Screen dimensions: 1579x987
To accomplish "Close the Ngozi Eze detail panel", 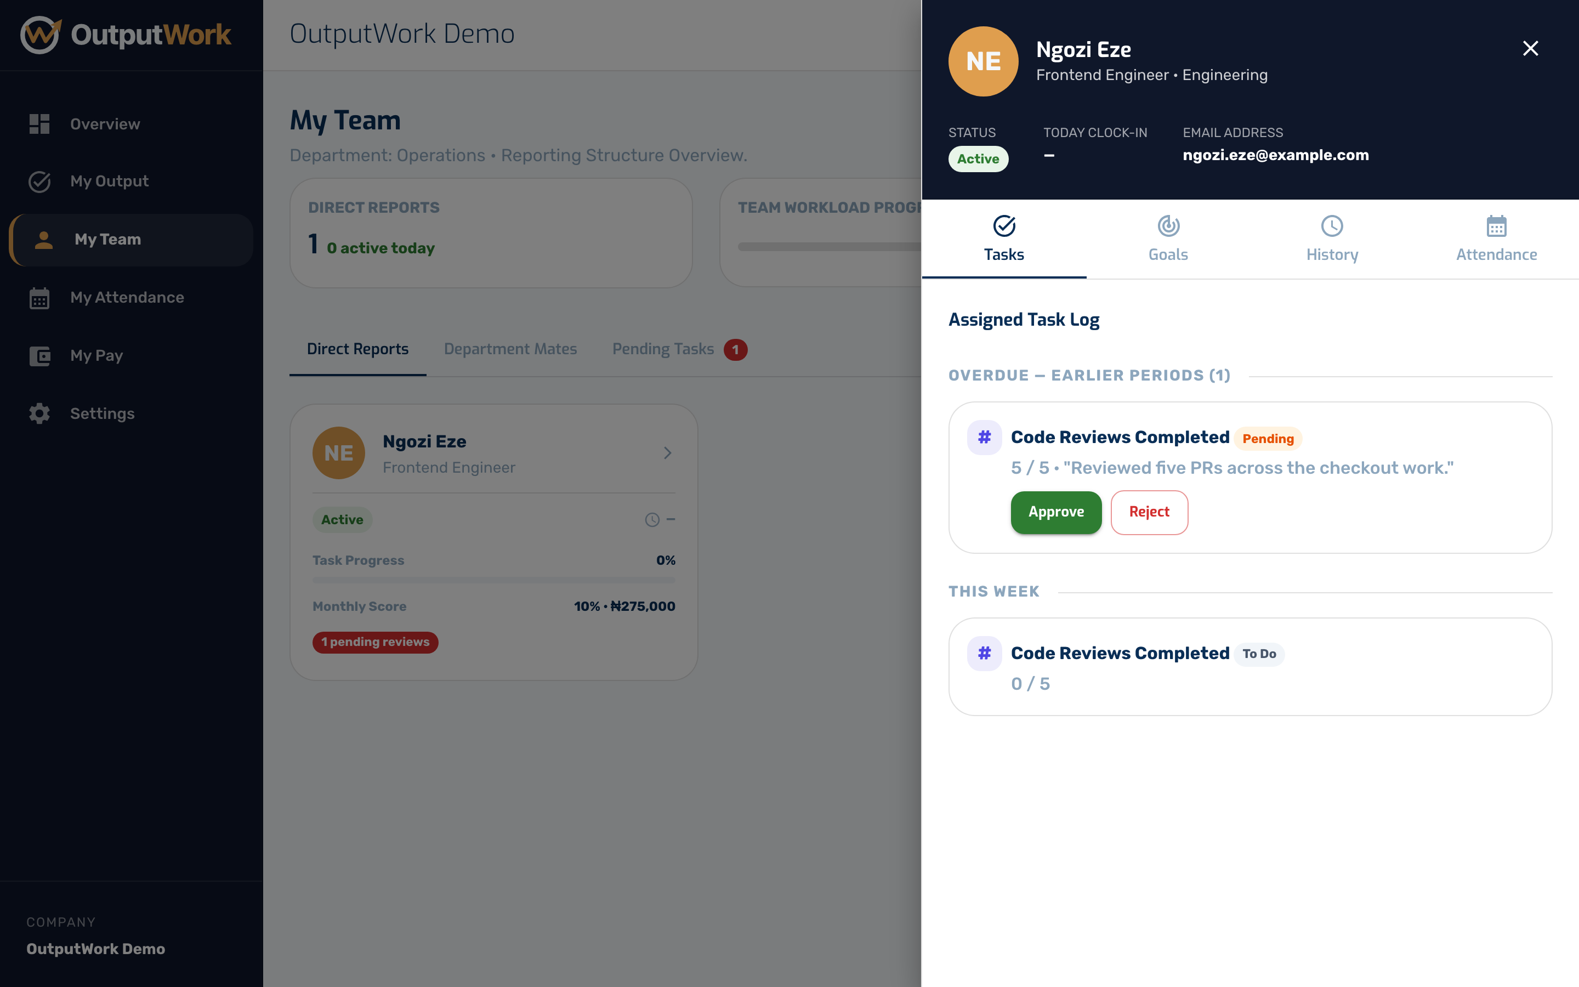I will coord(1530,48).
